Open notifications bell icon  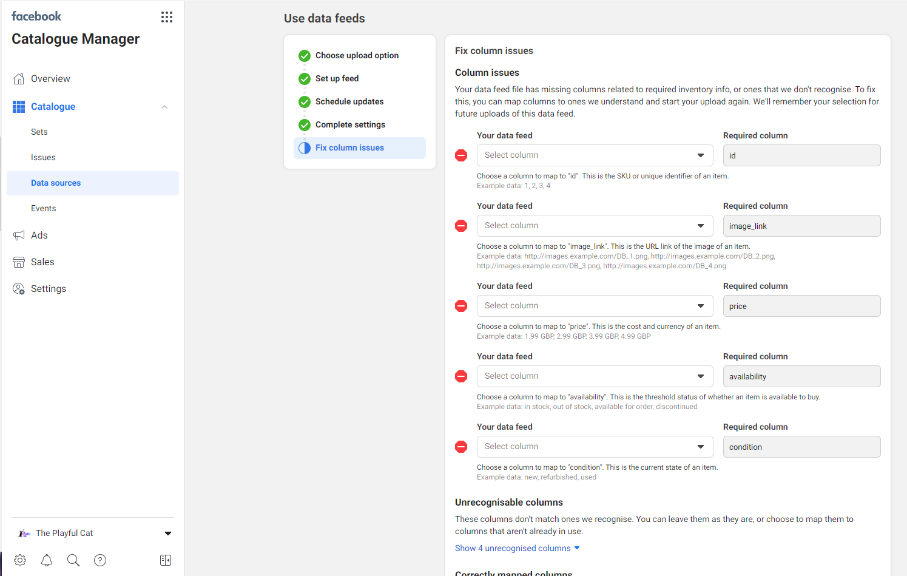tap(47, 560)
